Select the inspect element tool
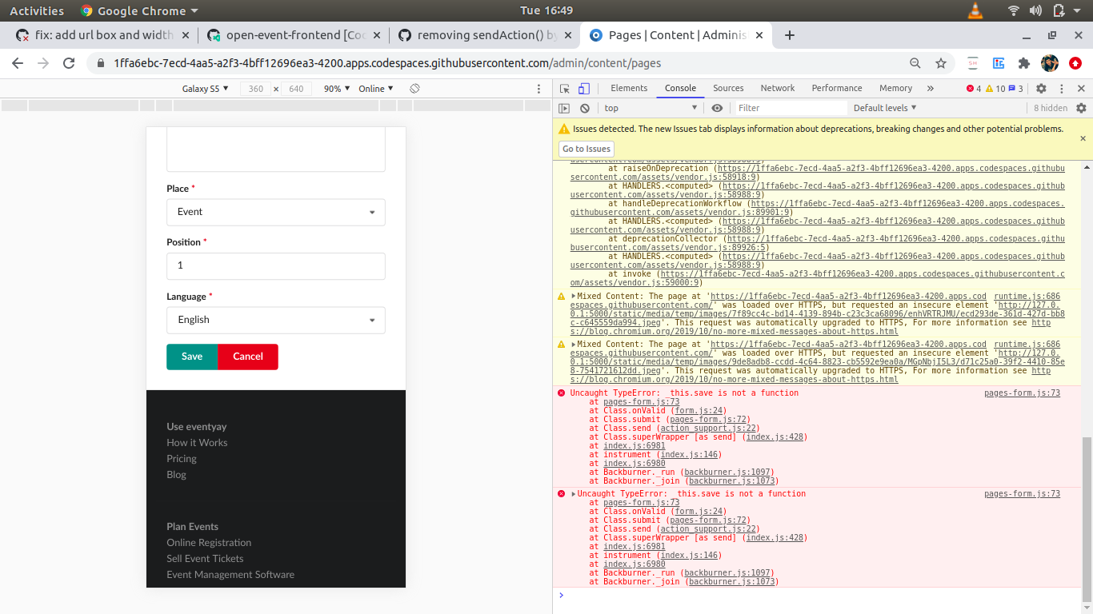1093x614 pixels. pos(564,88)
